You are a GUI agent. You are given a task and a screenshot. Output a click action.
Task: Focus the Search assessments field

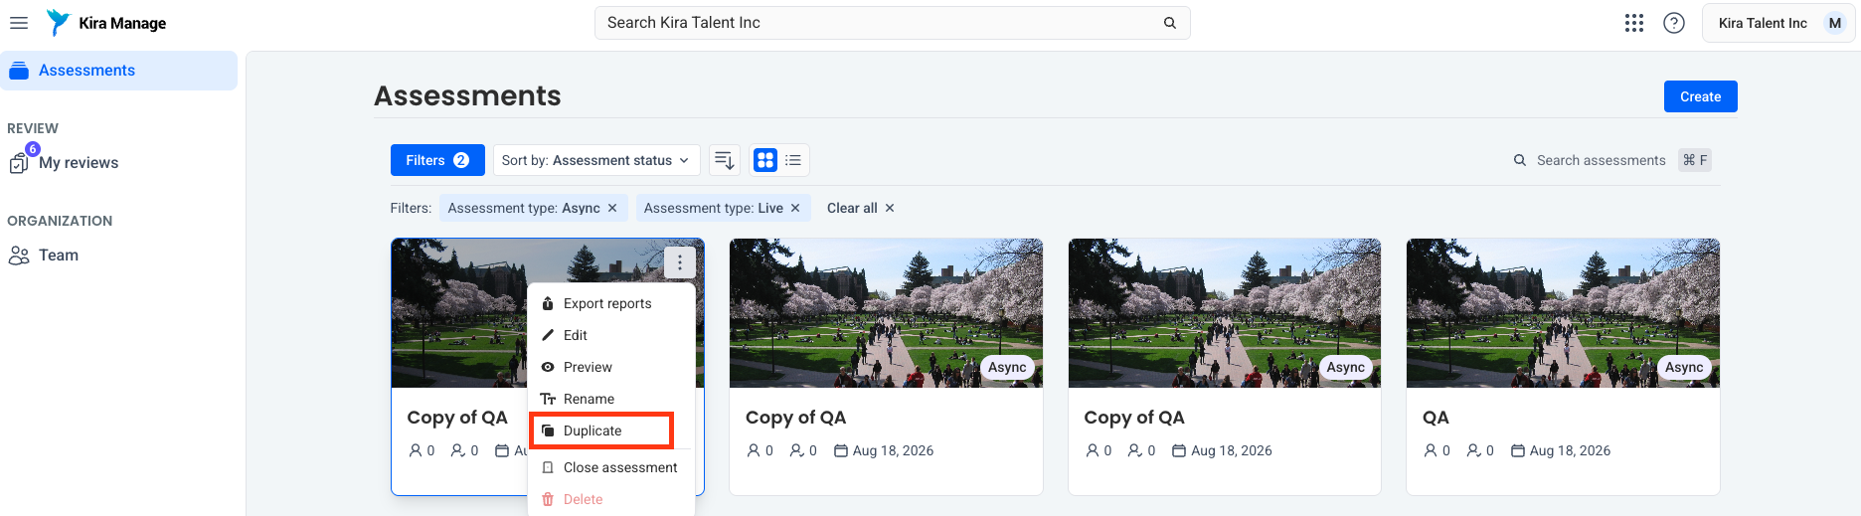(x=1610, y=160)
